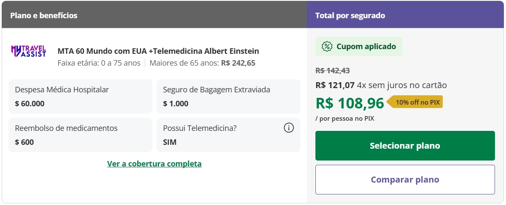Click the Plano e benefícios header
506x205 pixels.
(44, 16)
